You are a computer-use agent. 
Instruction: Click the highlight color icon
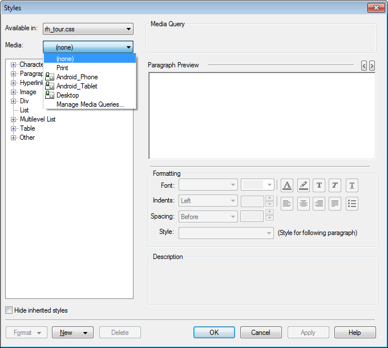click(303, 185)
